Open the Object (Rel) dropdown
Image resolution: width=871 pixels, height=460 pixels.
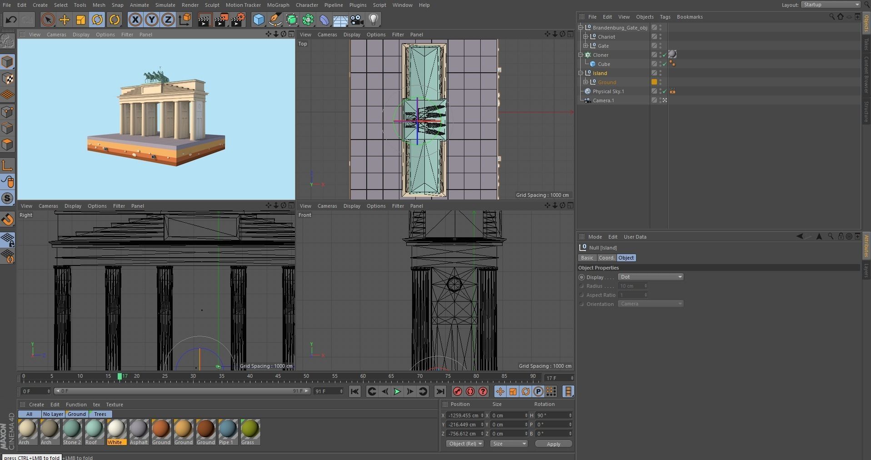[x=464, y=444]
